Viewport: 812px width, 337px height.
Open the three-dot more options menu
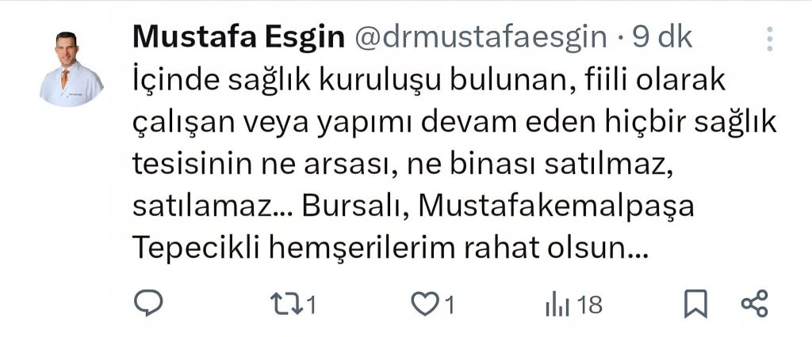(x=769, y=39)
